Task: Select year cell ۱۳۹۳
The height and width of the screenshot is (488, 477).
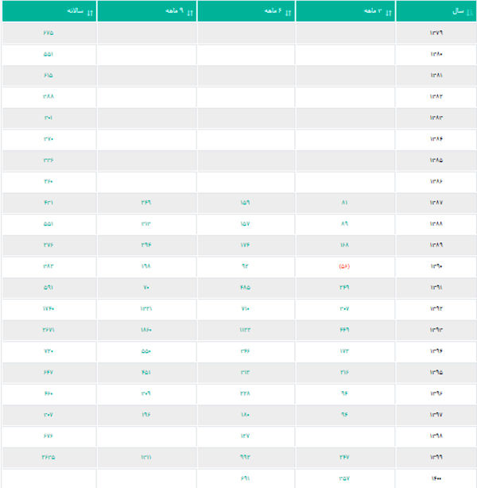Action: 436,330
